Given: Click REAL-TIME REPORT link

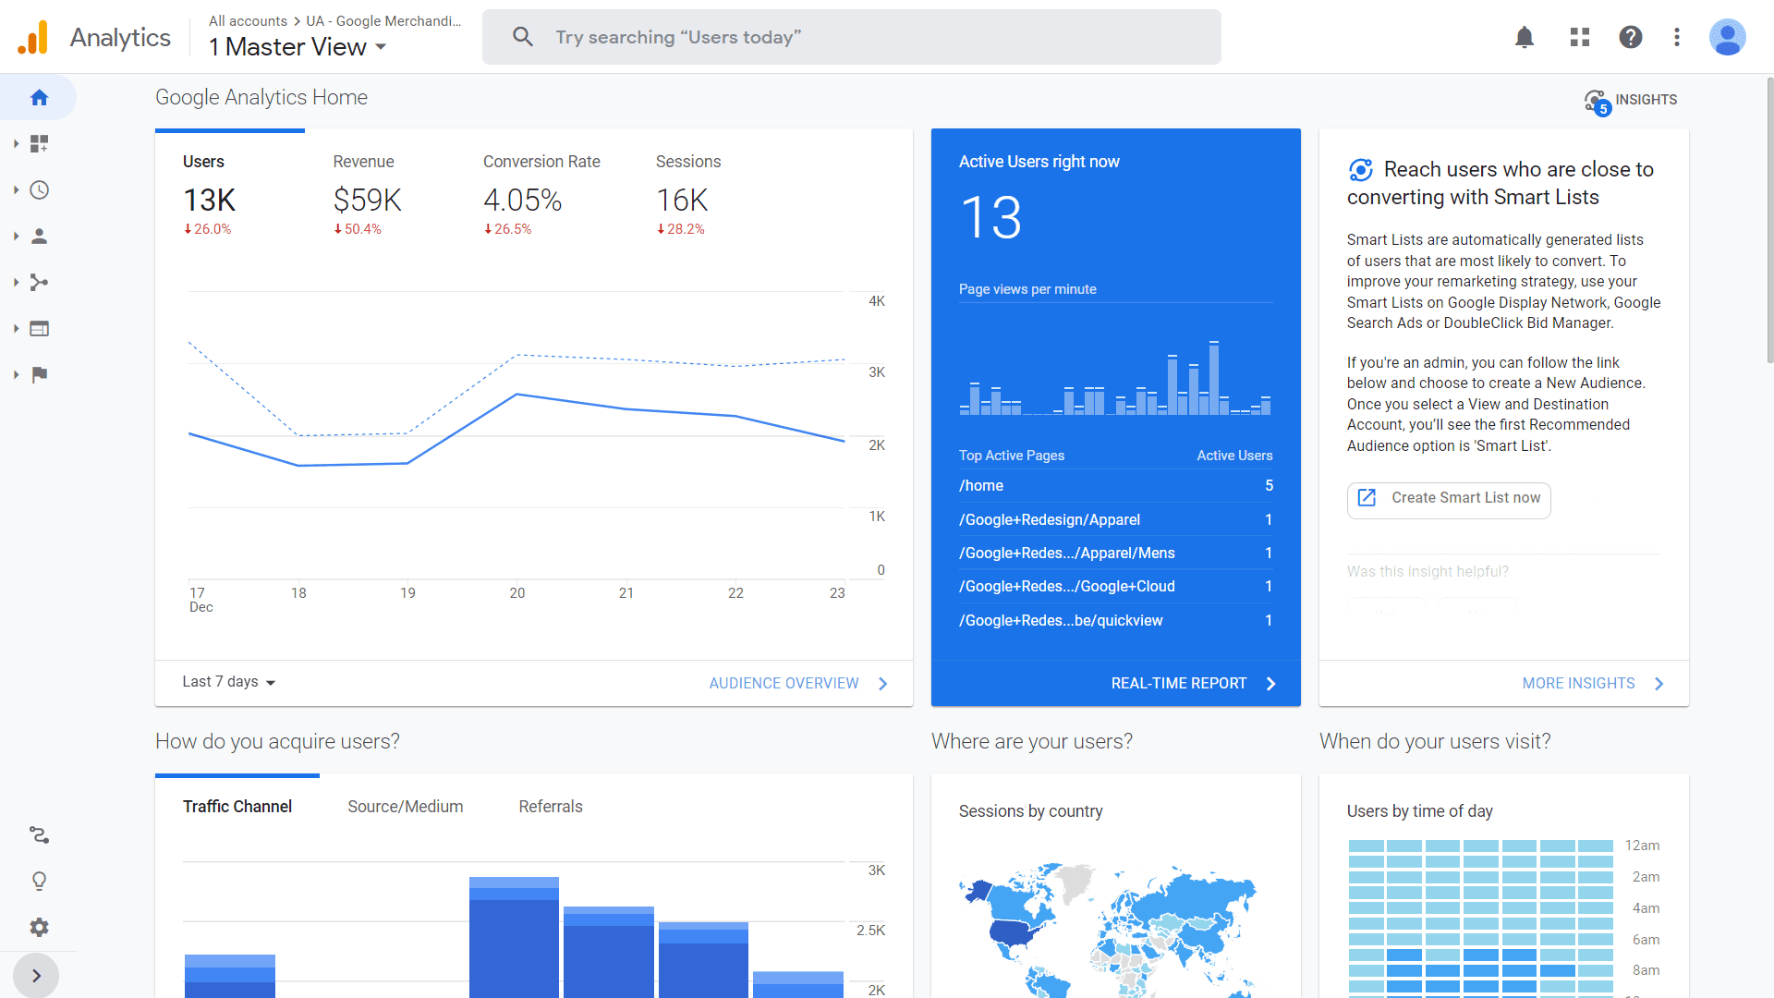Looking at the screenshot, I should [x=1177, y=682].
